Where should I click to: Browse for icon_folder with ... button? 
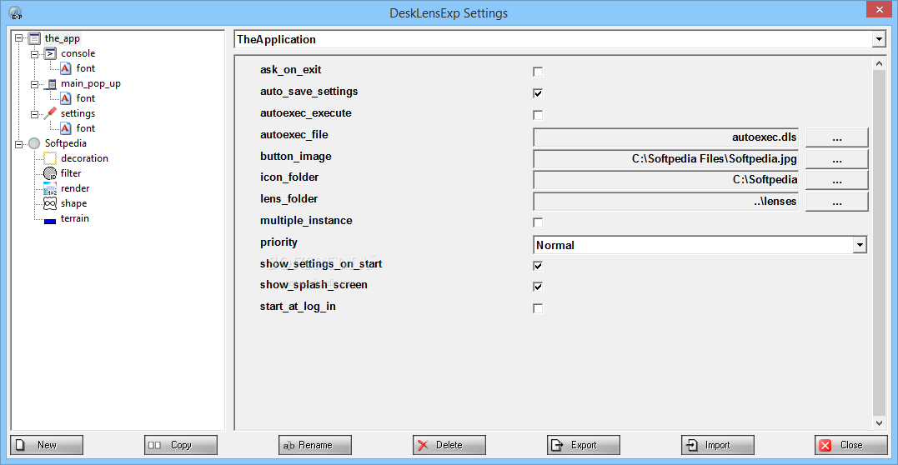(x=837, y=180)
